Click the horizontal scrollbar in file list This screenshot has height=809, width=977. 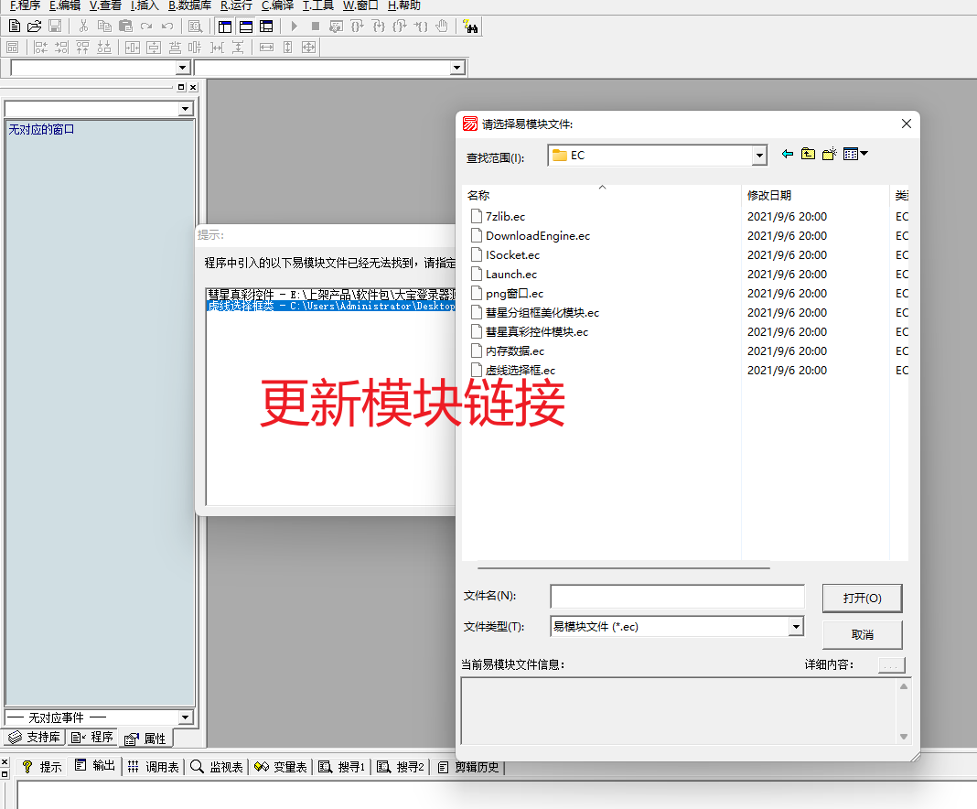tap(622, 568)
